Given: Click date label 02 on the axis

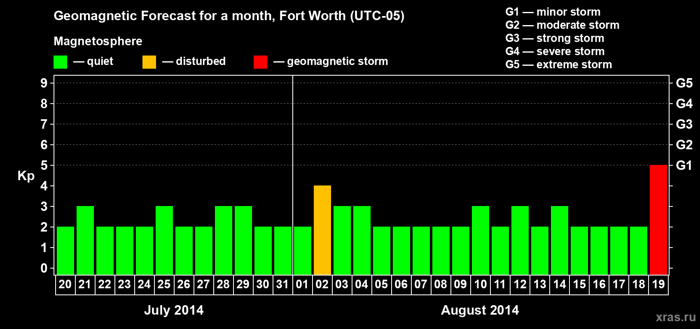Looking at the screenshot, I should coord(322,285).
